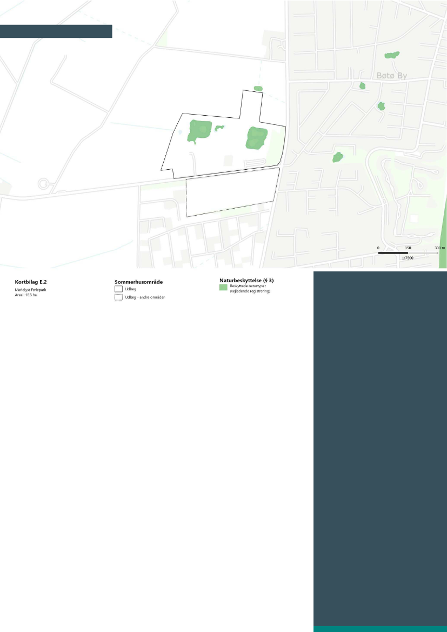Click the circular cul-de-sac road symbol at left
447x632 pixels.
coord(43,184)
